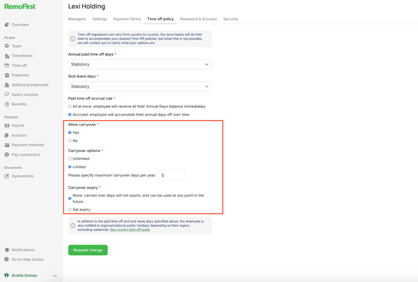Switch to Password & Account tab
Image resolution: width=418 pixels, height=282 pixels.
[x=199, y=19]
